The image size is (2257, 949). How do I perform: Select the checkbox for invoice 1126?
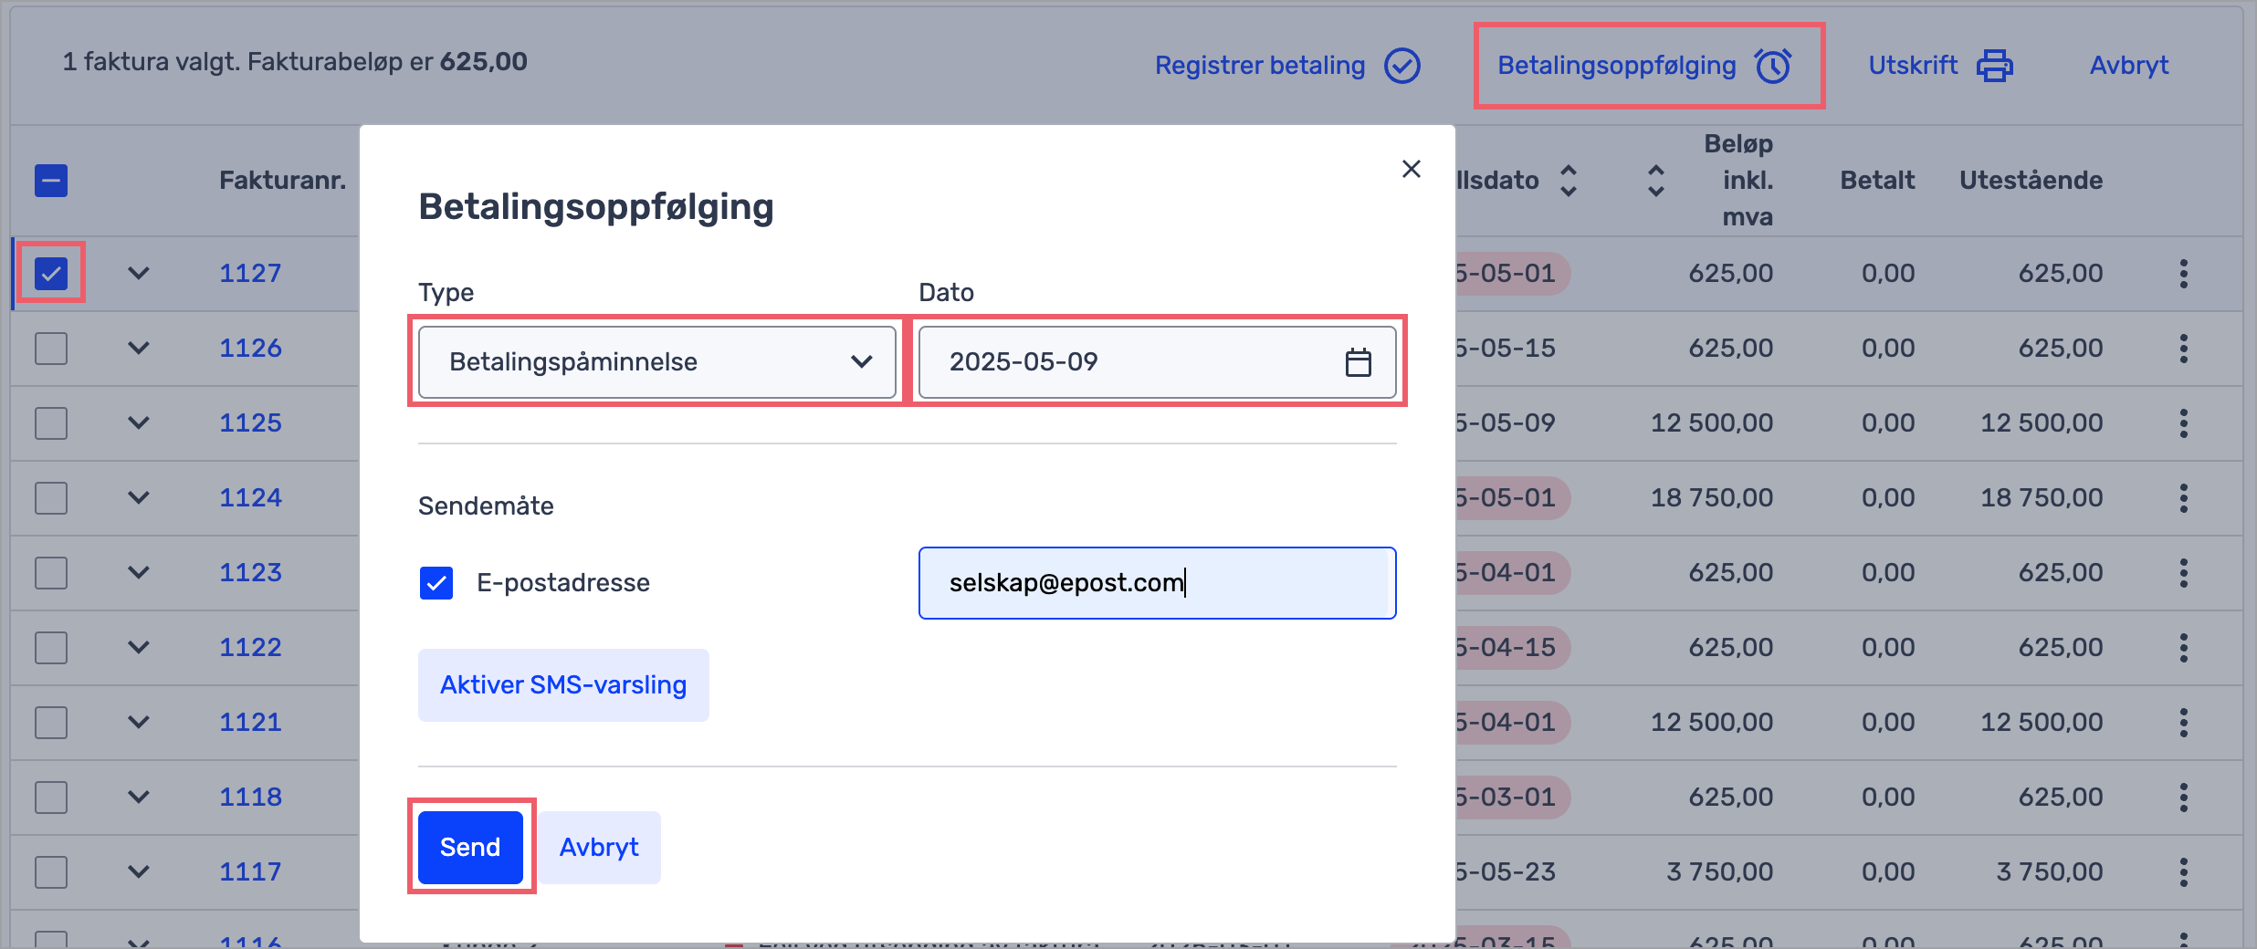(x=51, y=349)
